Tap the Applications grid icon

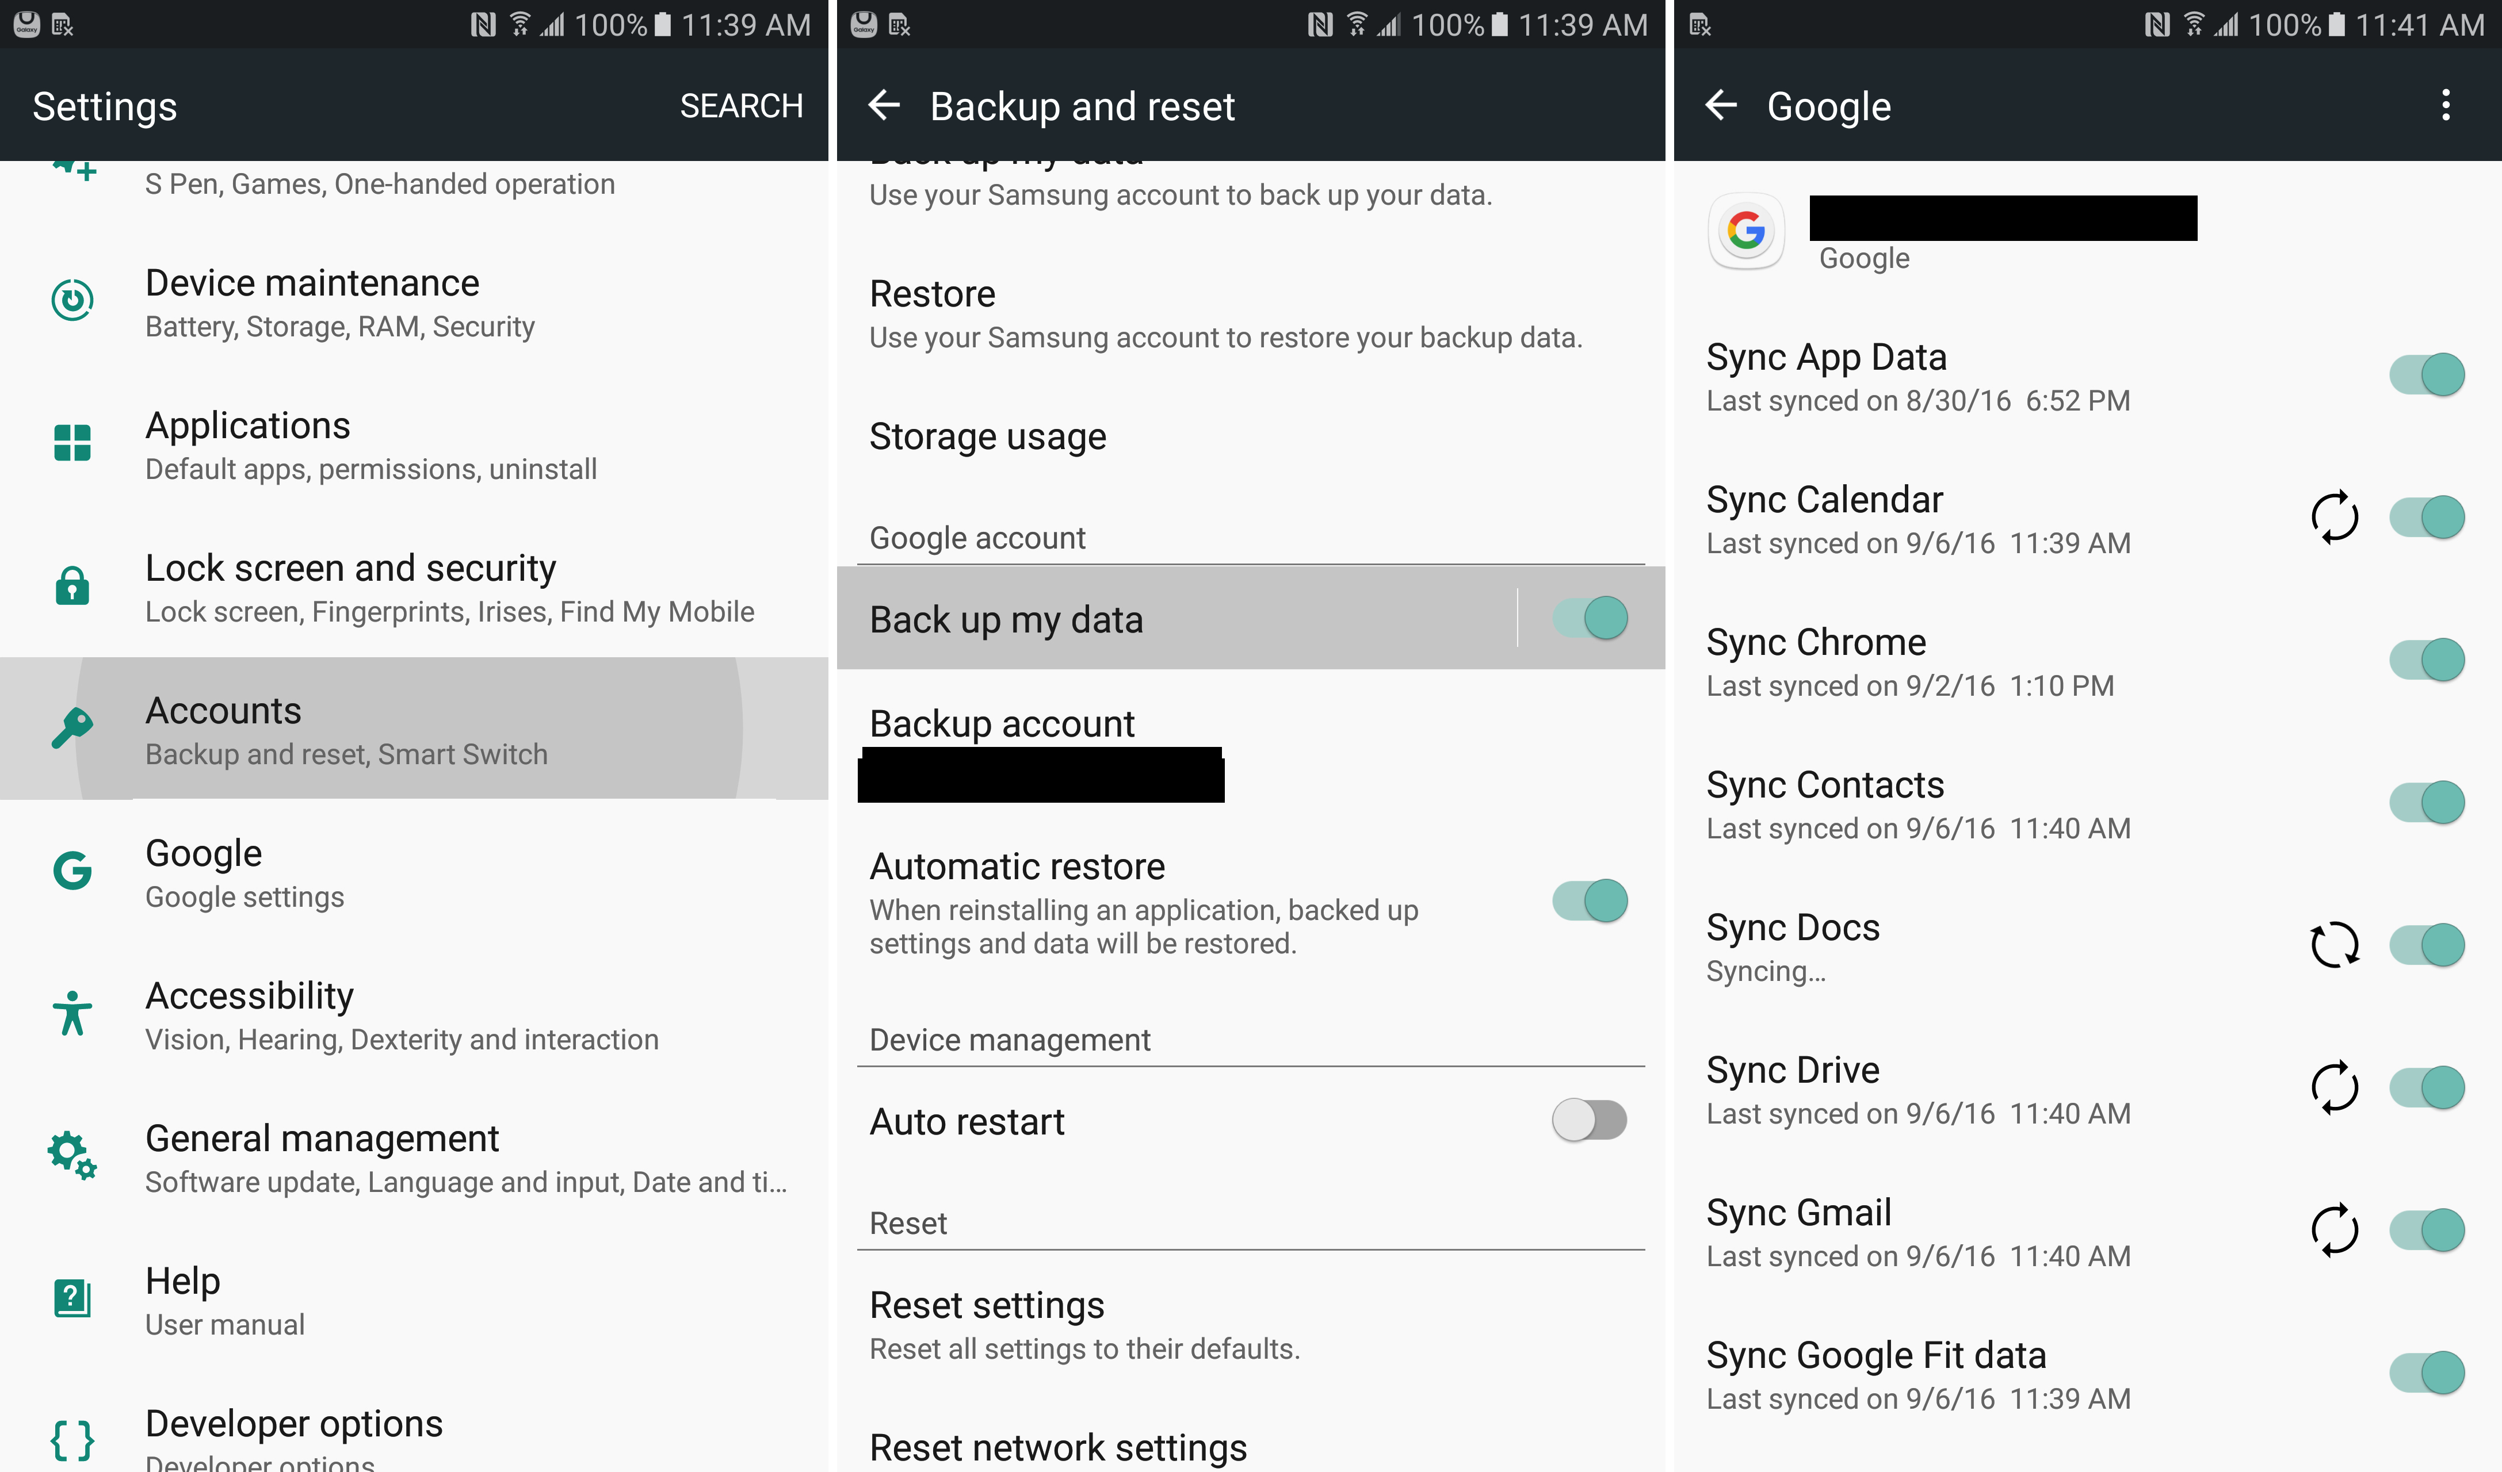72,443
